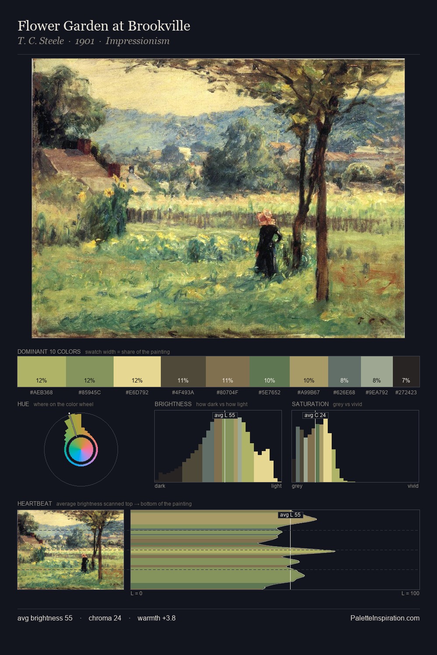The width and height of the screenshot is (437, 655).
Task: Choose the #A99B67 tan swatch
Action: 309,372
